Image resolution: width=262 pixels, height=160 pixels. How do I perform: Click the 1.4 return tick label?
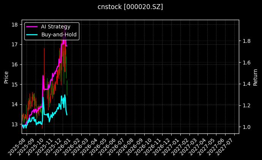pyautogui.click(x=246, y=84)
